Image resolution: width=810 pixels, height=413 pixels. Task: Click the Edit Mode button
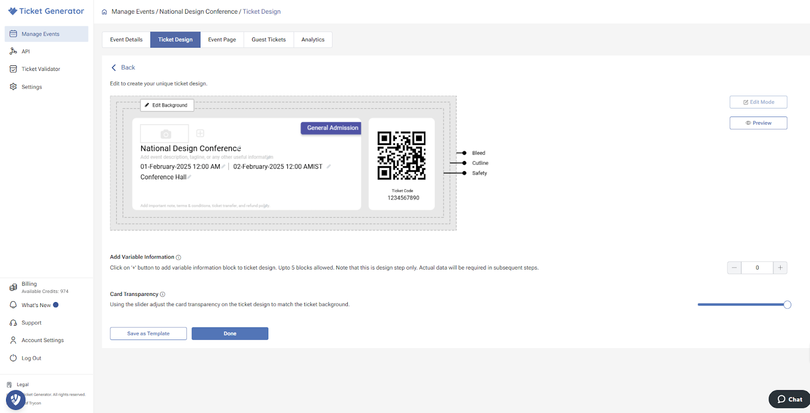click(758, 102)
